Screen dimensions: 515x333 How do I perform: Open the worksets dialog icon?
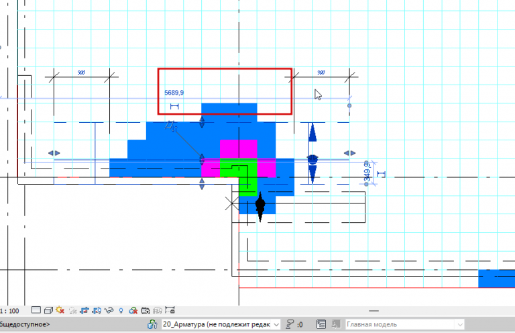point(152,324)
